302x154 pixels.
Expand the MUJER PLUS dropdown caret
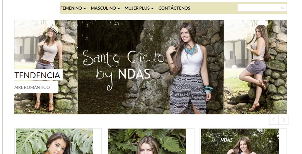pyautogui.click(x=152, y=8)
